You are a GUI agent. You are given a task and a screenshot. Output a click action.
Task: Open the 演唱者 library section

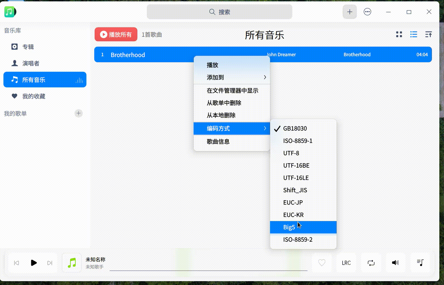pyautogui.click(x=45, y=63)
